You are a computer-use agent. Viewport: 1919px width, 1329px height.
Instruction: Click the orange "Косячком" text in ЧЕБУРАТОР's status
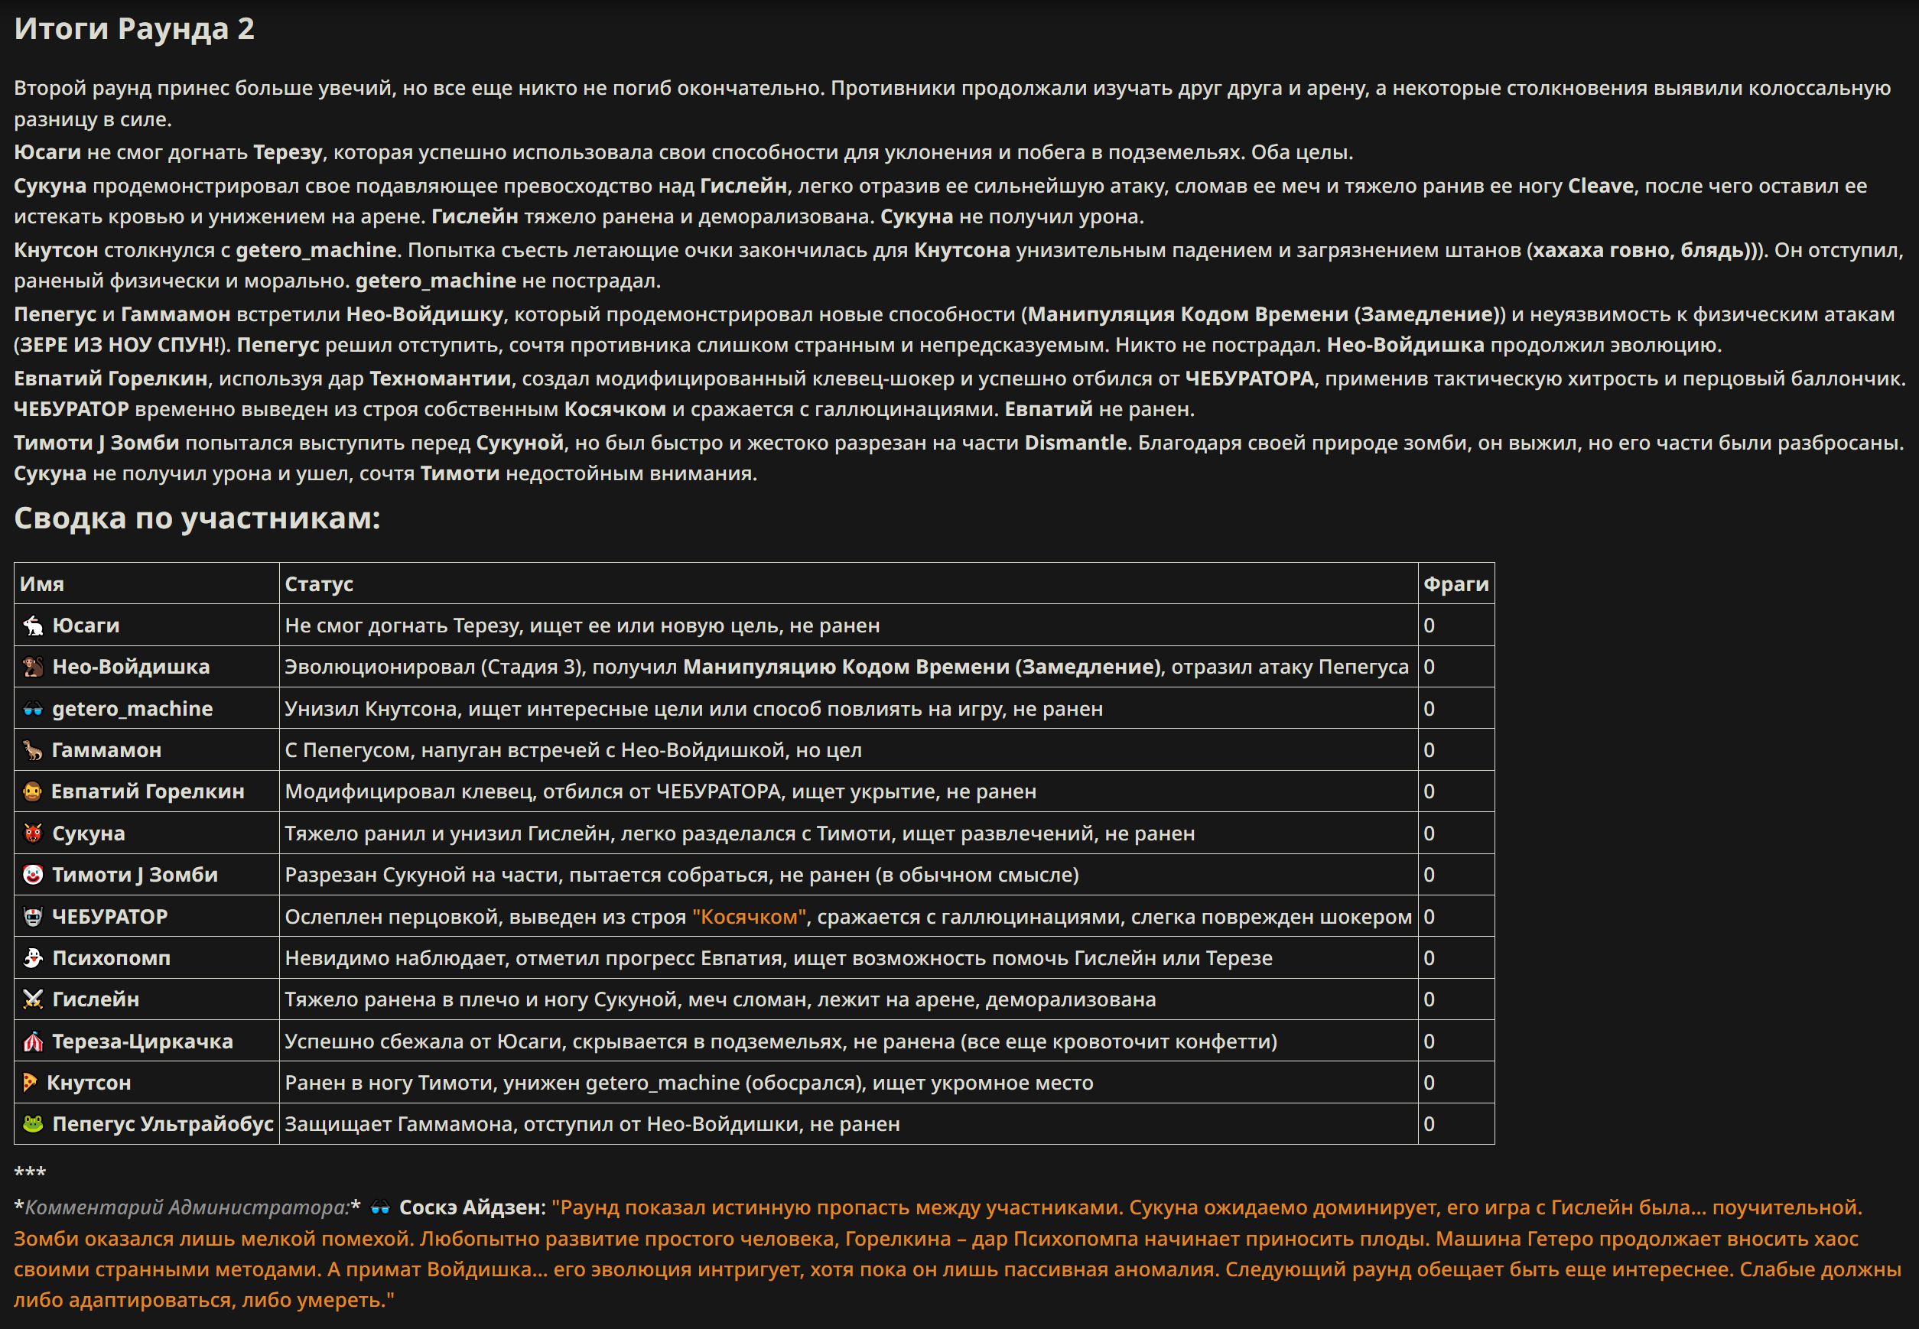point(750,917)
